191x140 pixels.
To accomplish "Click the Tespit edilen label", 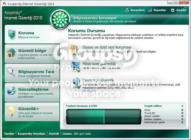I will click(153, 106).
